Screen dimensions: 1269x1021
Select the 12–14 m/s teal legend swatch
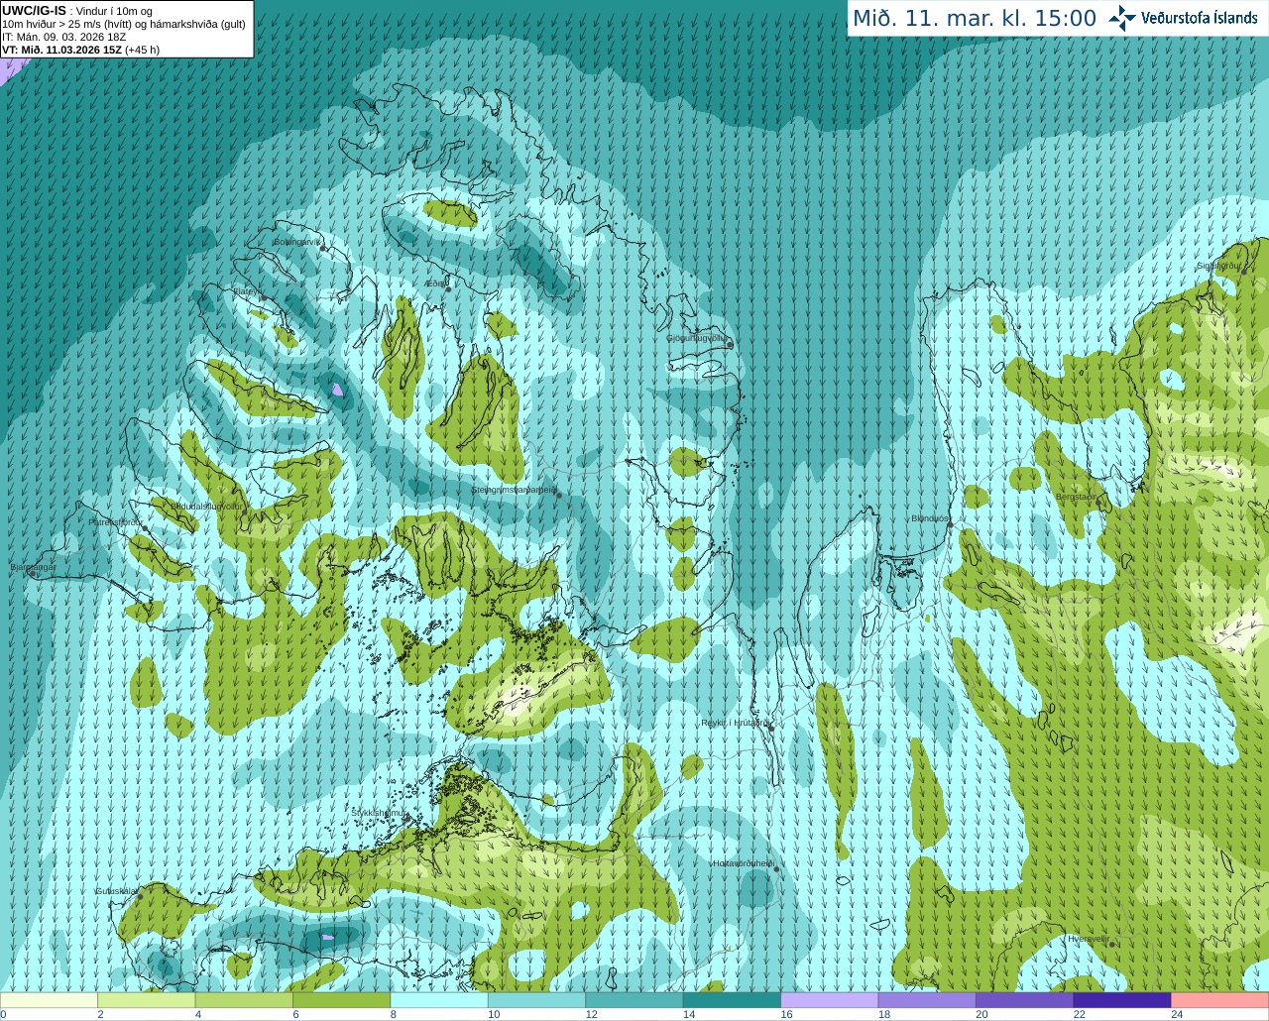[634, 1000]
